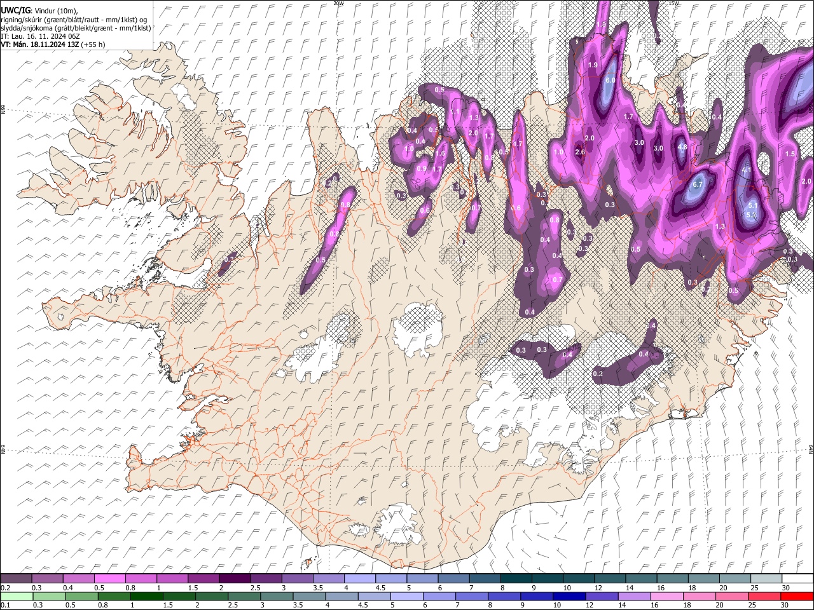The width and height of the screenshot is (814, 610).
Task: Click the 'VT: Mán. 18.11.2024 13Z (+55 h)' line
Action: (53, 44)
